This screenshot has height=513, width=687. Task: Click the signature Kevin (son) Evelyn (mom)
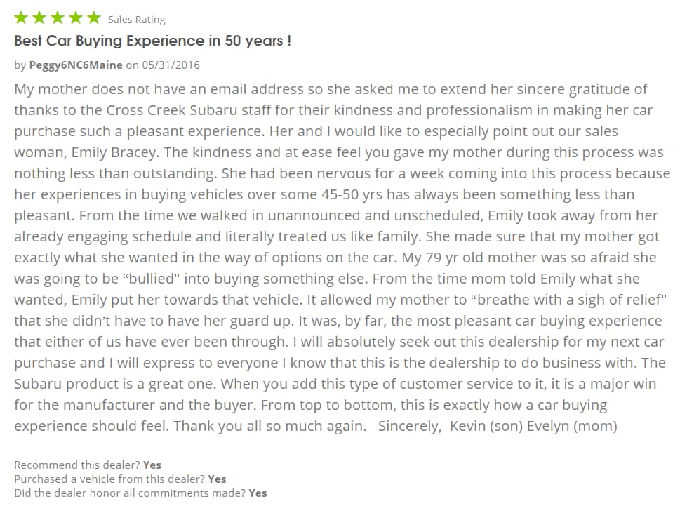coord(533,426)
